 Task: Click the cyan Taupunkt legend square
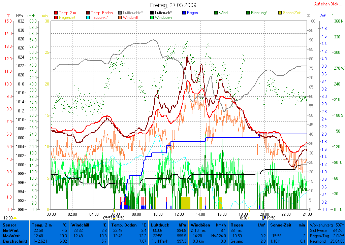(88, 17)
